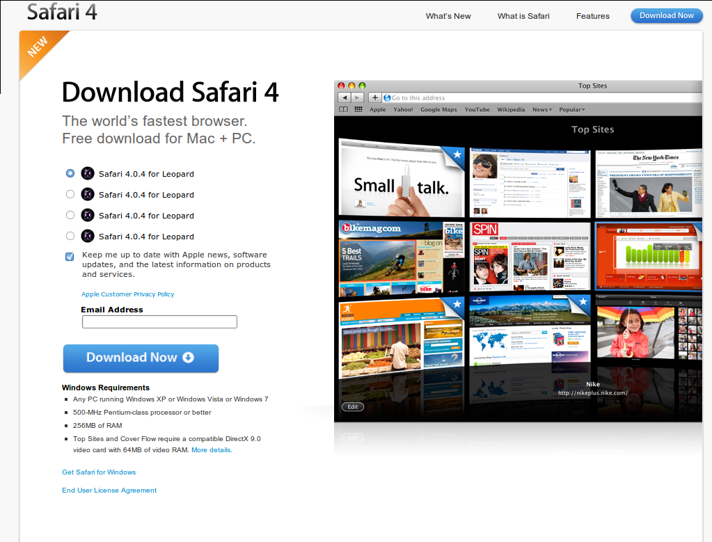Click the star badge on the Small talk thumbnail
Screen dimensions: 712x542
tap(457, 154)
